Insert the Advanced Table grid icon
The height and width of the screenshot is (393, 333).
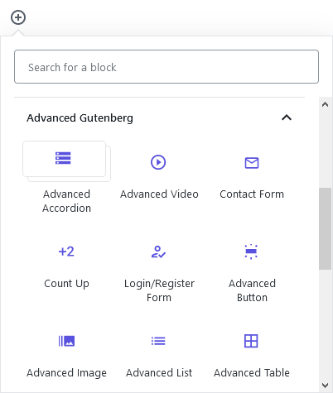251,341
